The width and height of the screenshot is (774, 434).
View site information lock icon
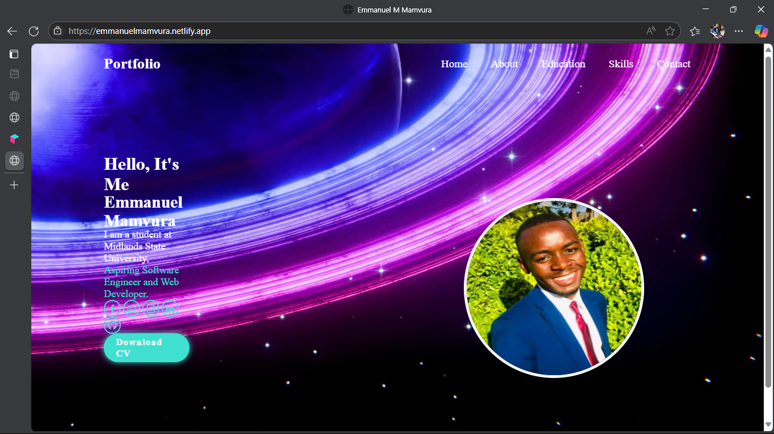(x=57, y=31)
